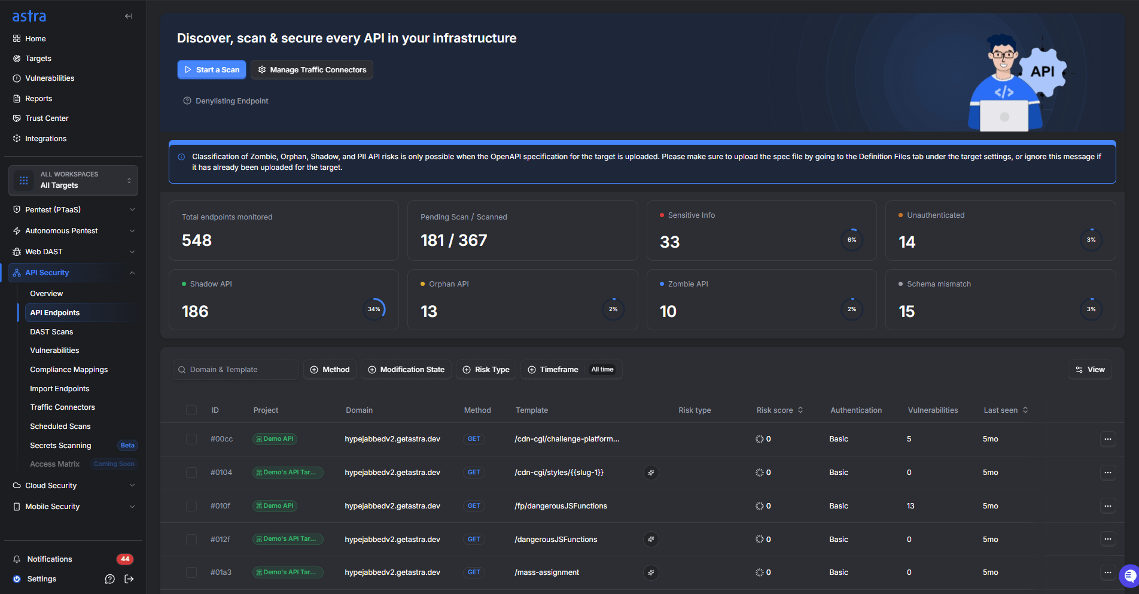
Task: Click the 44 notifications badge
Action: (x=125, y=559)
